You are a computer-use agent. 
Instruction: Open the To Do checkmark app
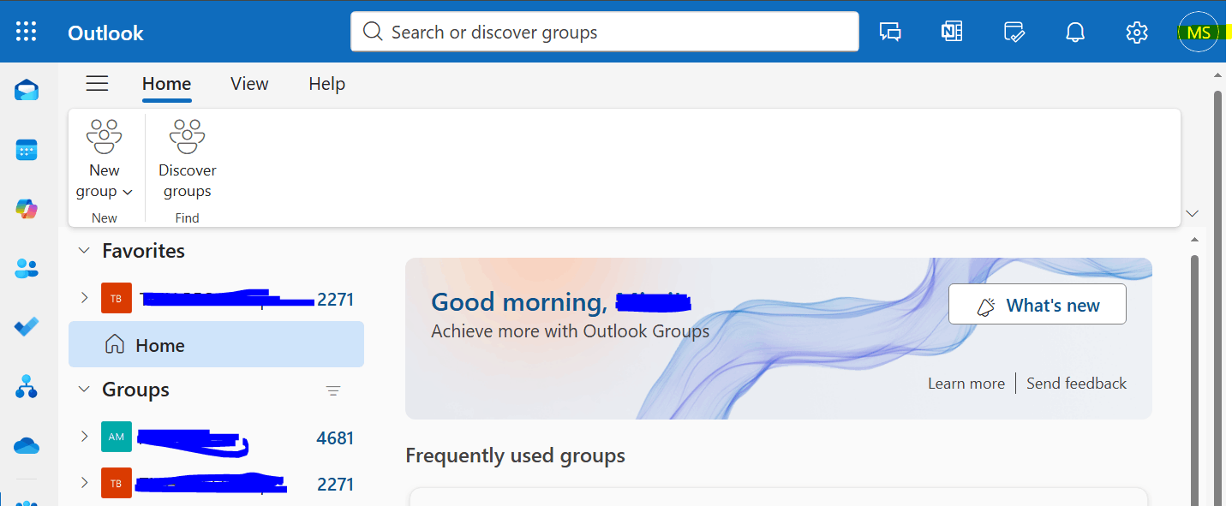pyautogui.click(x=27, y=327)
